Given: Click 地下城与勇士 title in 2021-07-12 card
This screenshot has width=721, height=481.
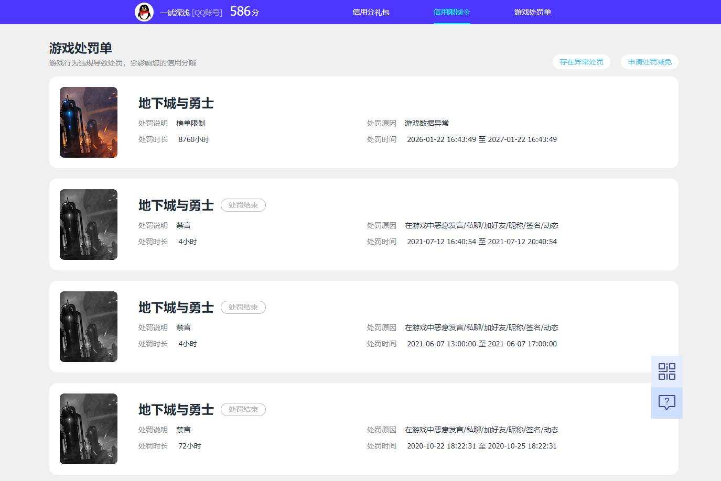Looking at the screenshot, I should [x=176, y=205].
